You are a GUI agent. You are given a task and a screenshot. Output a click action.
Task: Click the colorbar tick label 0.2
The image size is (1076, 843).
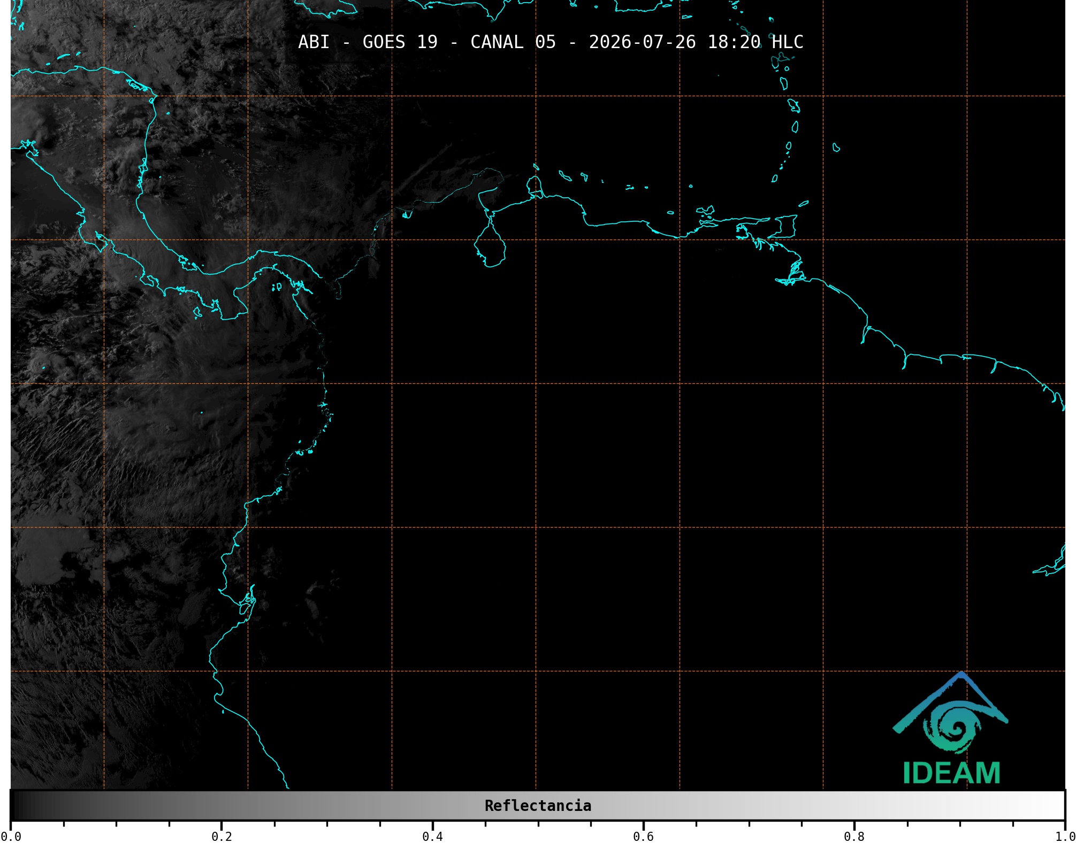coord(222,837)
